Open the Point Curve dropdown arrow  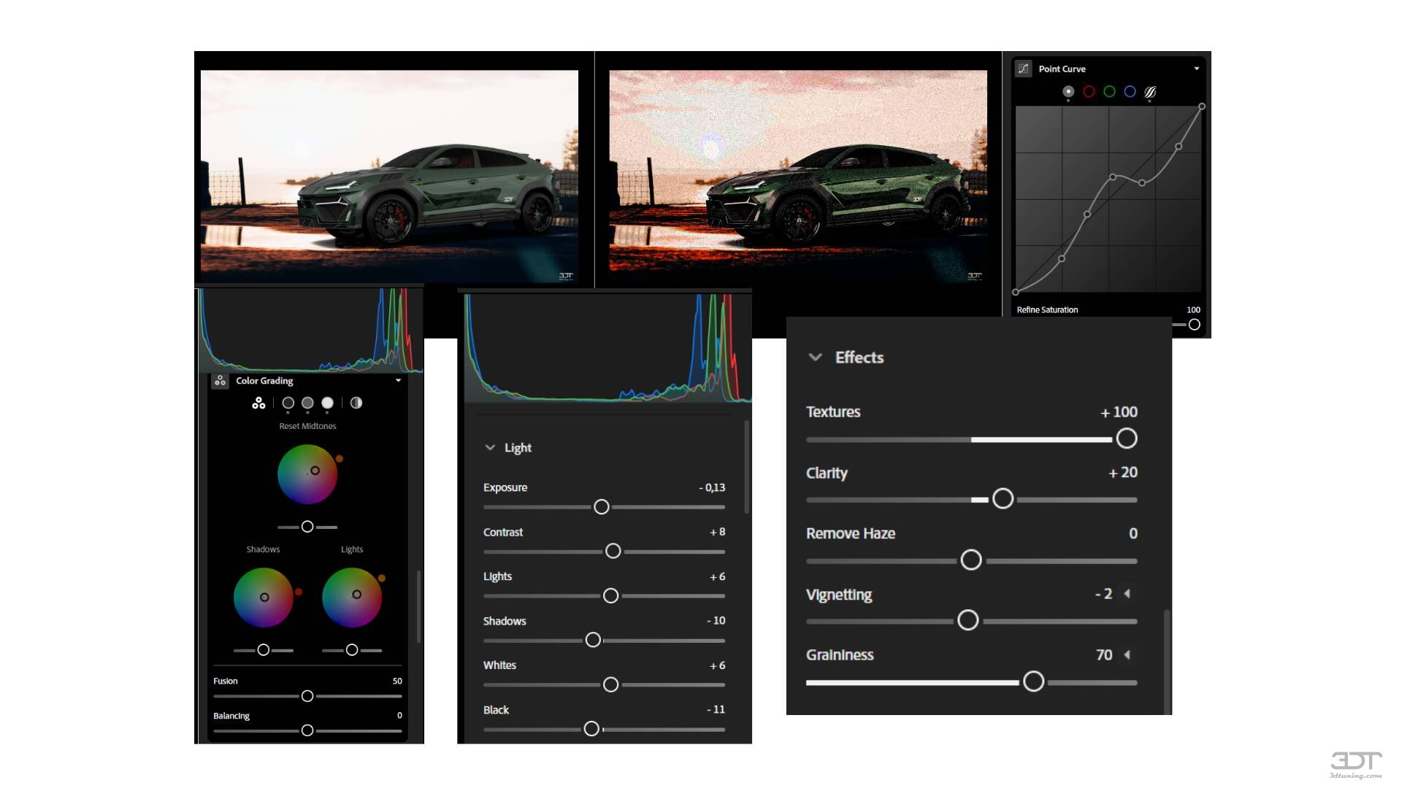pos(1196,69)
